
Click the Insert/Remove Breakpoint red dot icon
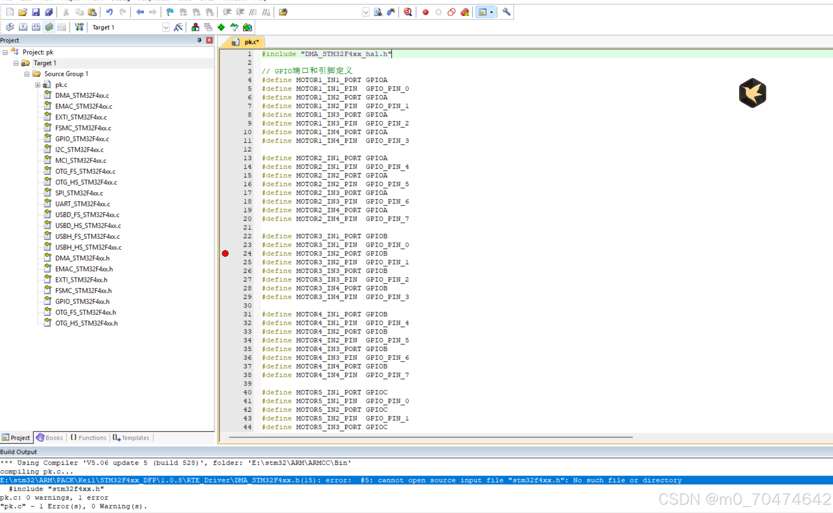[425, 12]
